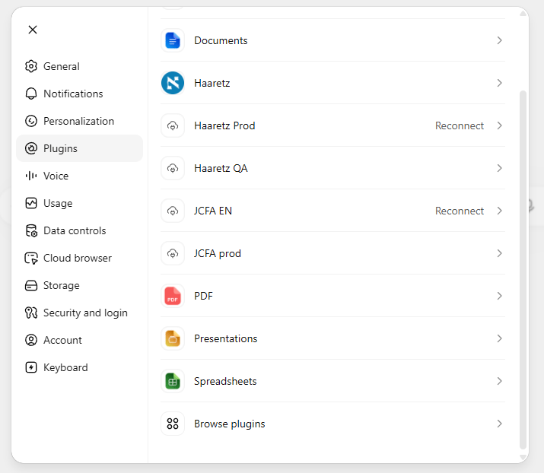
Task: Expand PDF plugin chevron
Action: point(499,296)
